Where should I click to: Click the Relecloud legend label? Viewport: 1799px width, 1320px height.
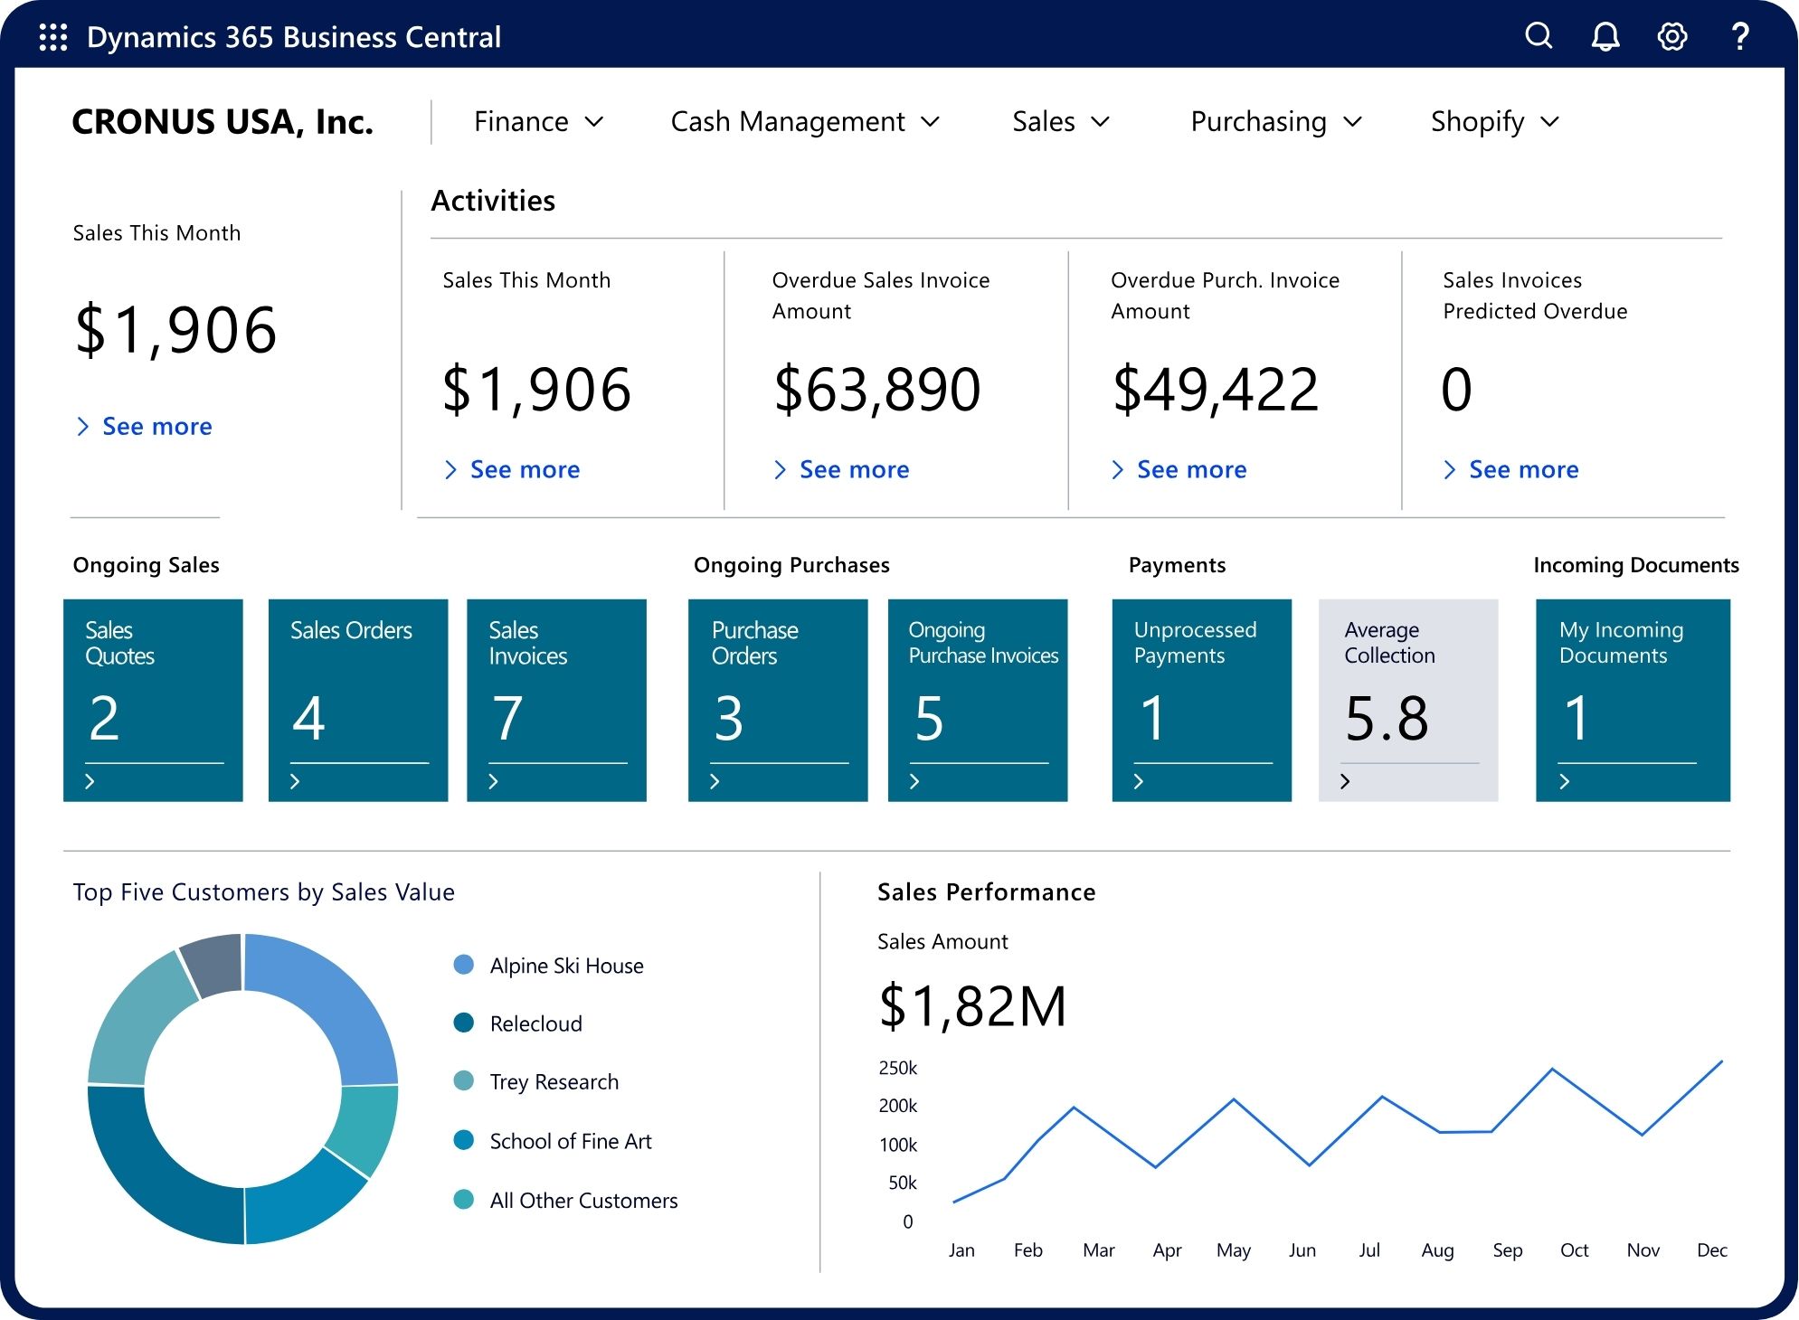(536, 1023)
